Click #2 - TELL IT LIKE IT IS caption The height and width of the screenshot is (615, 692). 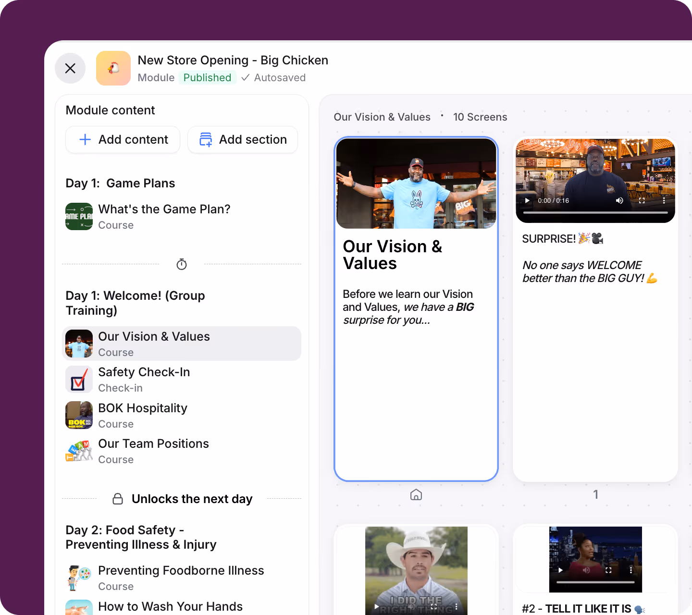[583, 609]
